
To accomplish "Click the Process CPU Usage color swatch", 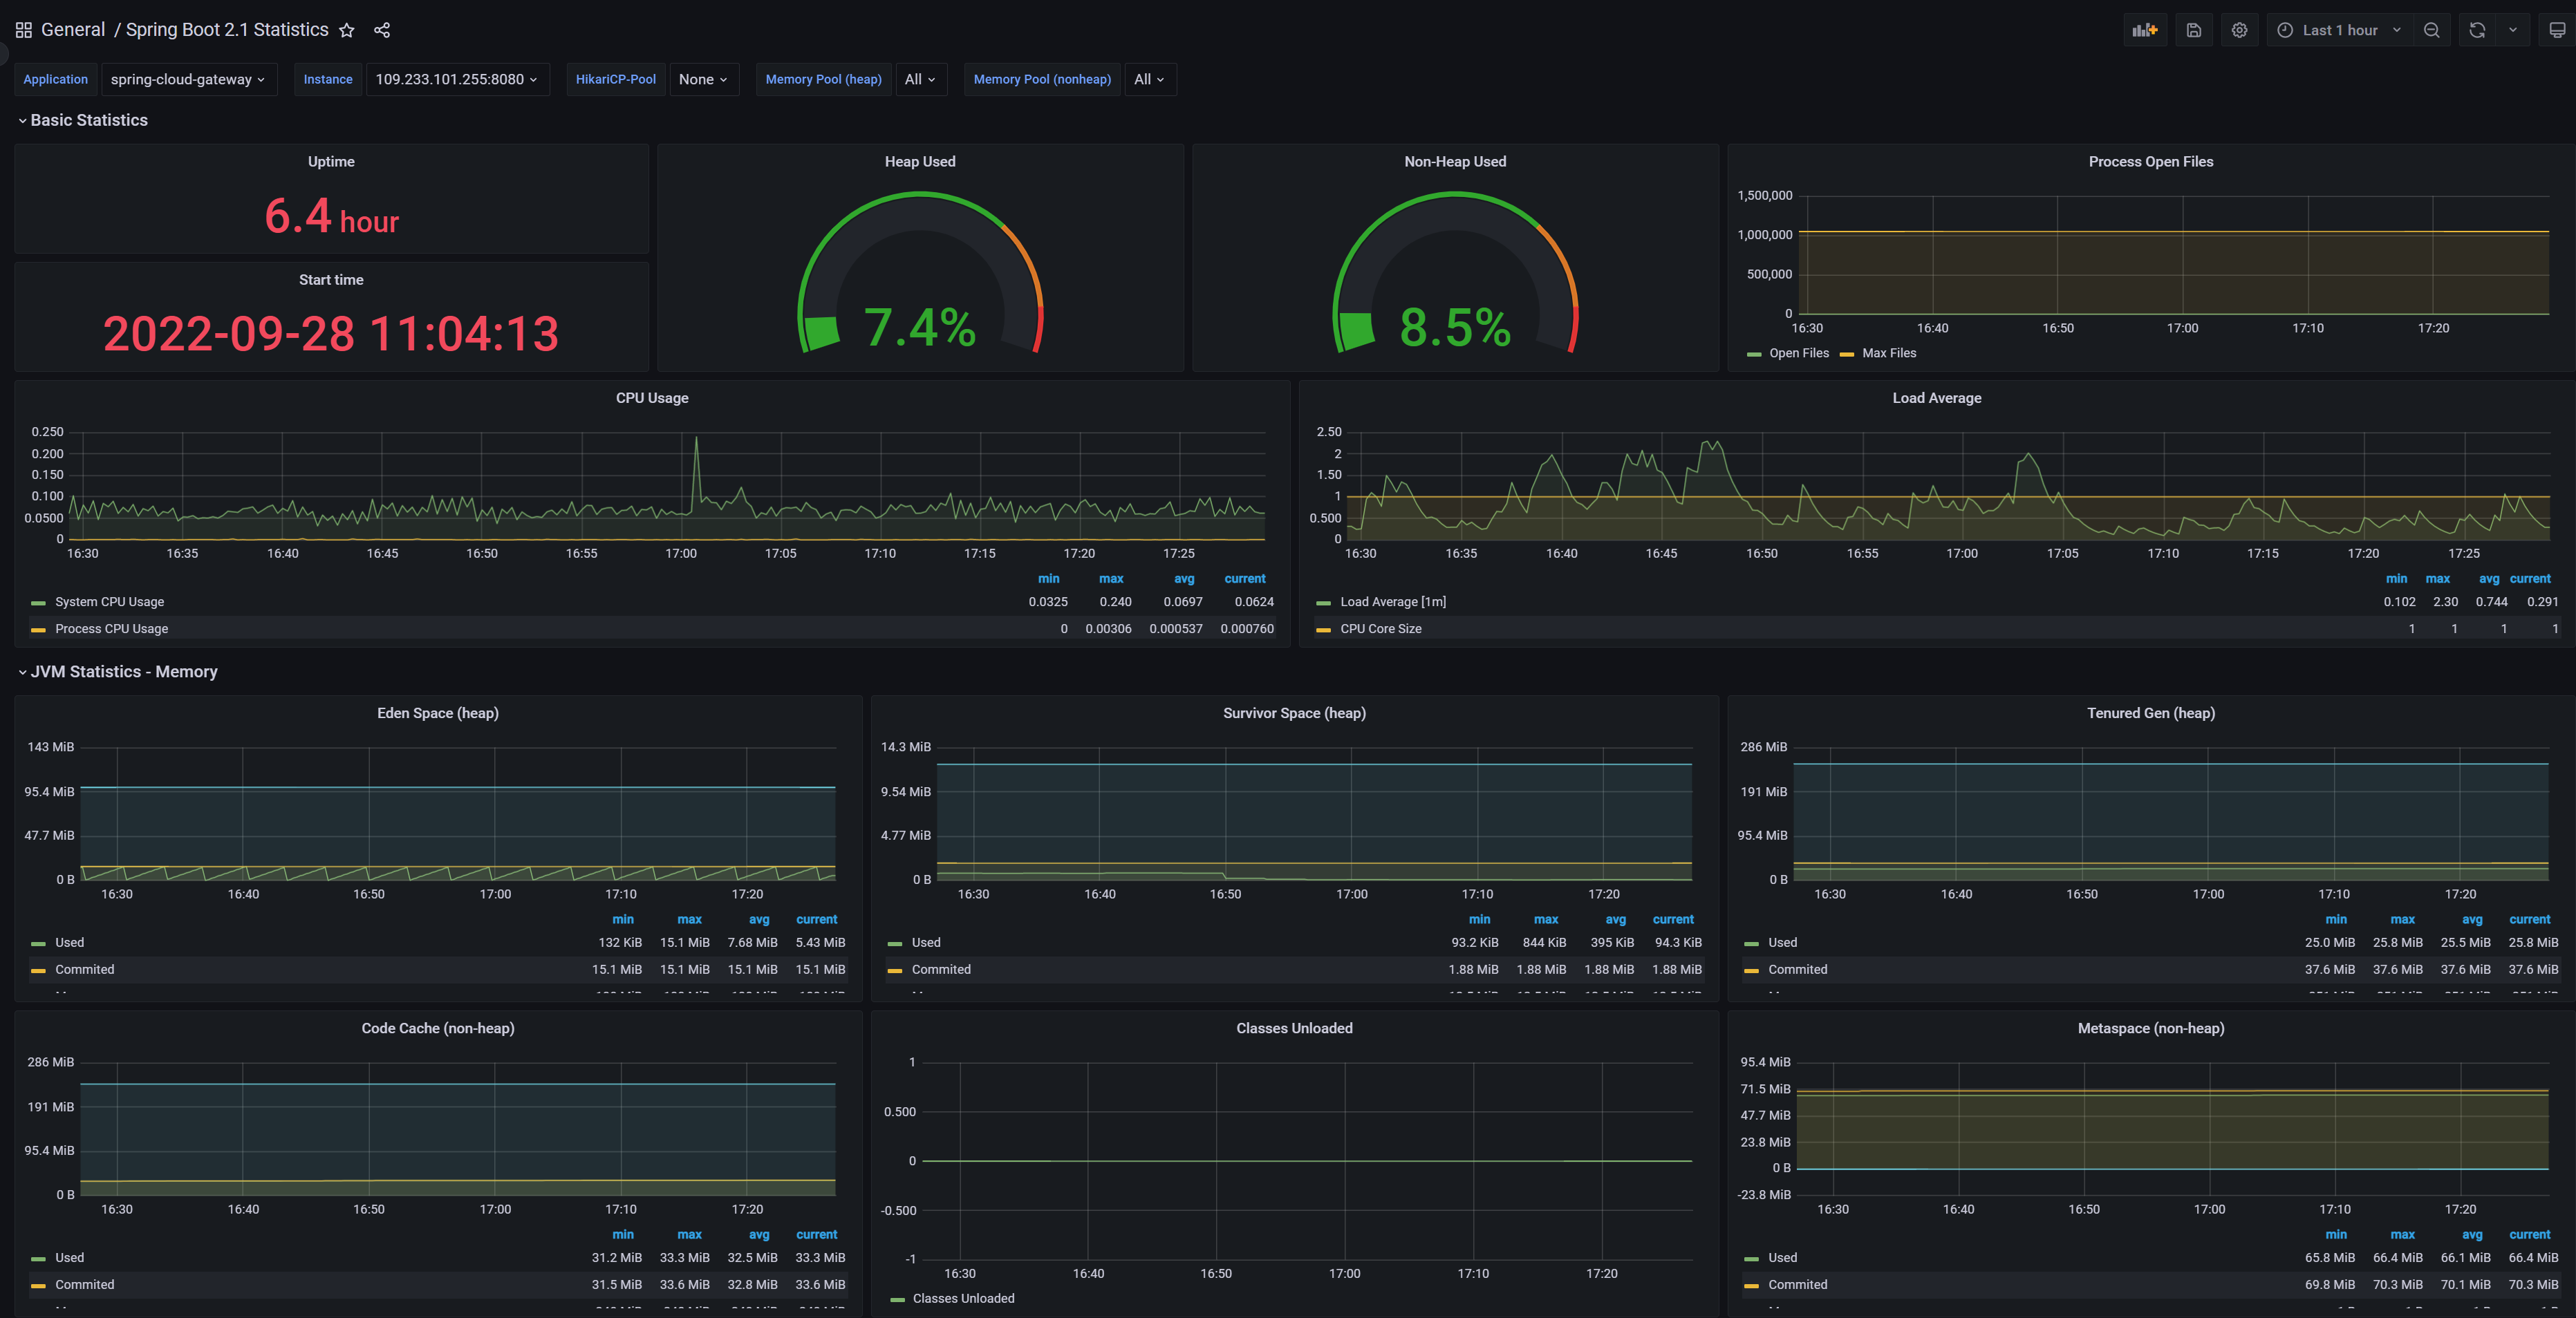I will 38,629.
